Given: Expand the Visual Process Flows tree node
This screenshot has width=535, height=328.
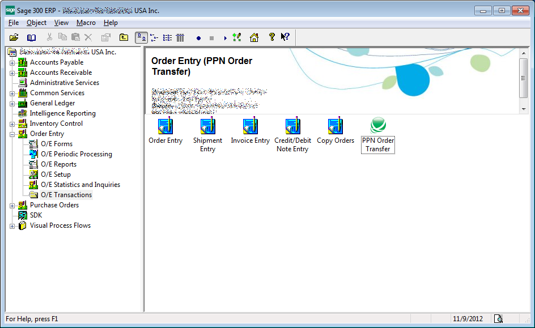Looking at the screenshot, I should (x=12, y=227).
